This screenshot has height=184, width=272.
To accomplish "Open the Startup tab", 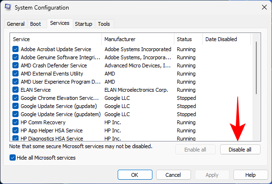I will point(83,24).
